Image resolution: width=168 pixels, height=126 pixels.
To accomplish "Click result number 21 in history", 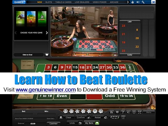I will [x=124, y=34].
